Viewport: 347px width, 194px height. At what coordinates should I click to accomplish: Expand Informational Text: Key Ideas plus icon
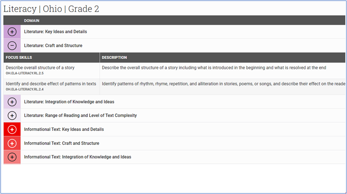coord(12,129)
